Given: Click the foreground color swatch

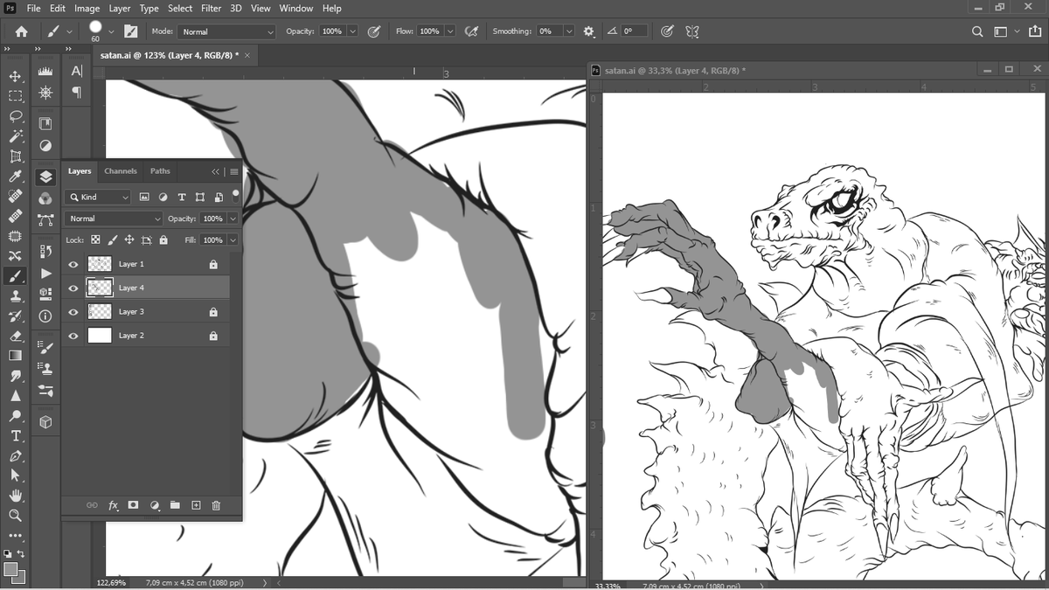Looking at the screenshot, I should tap(10, 569).
